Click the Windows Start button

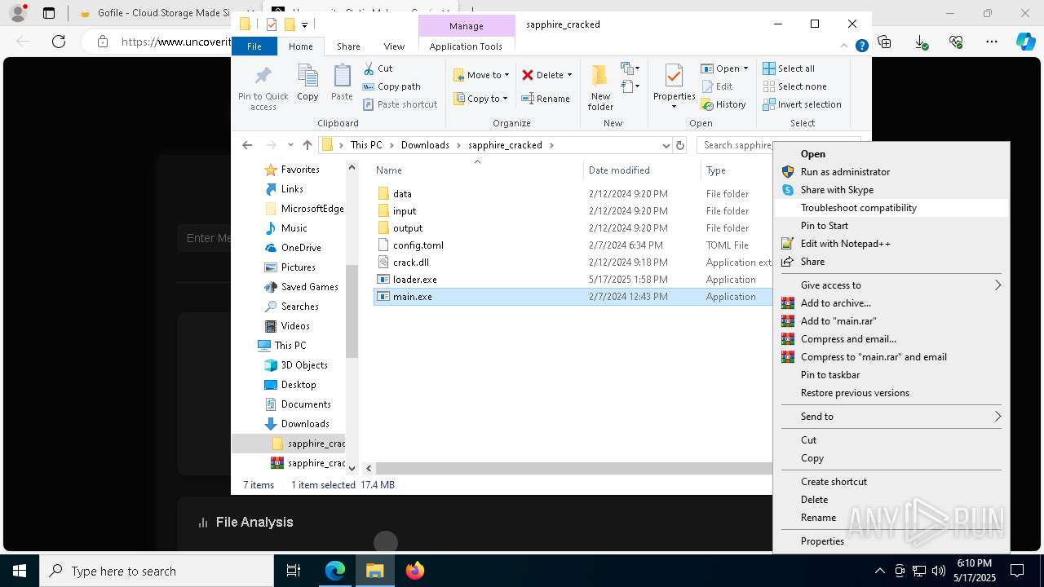pos(20,571)
